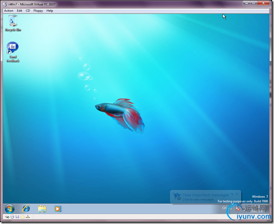Click the network adapter status icon
The image size is (274, 224).
tap(28, 217)
